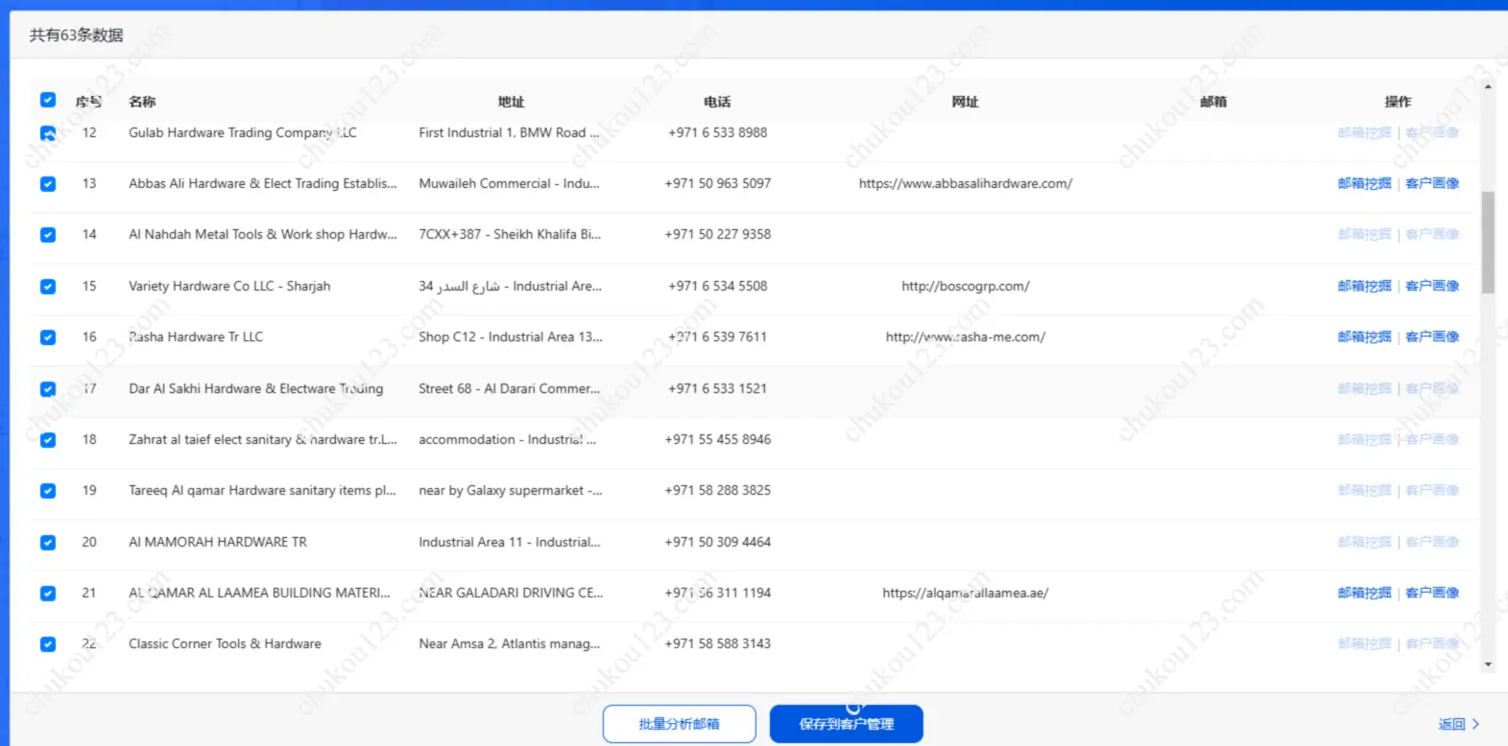This screenshot has height=746, width=1508.
Task: Open 客户画像 for Rasha Hardware Tr LLC
Action: [x=1432, y=337]
